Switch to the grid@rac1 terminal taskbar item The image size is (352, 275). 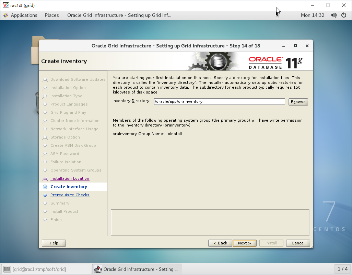[x=46, y=269]
